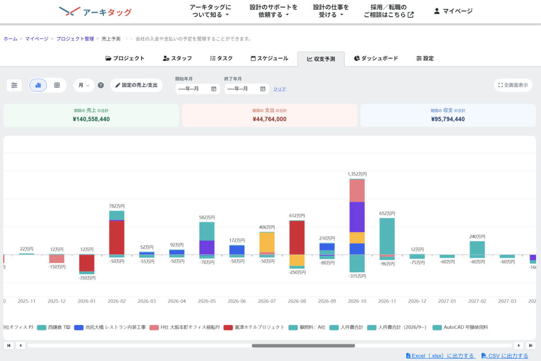This screenshot has width=541, height=361.
Task: Click 人件費合計 legend color swatch
Action: pyautogui.click(x=334, y=328)
